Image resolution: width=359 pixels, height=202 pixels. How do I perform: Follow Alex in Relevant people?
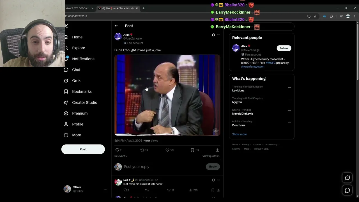pyautogui.click(x=284, y=48)
